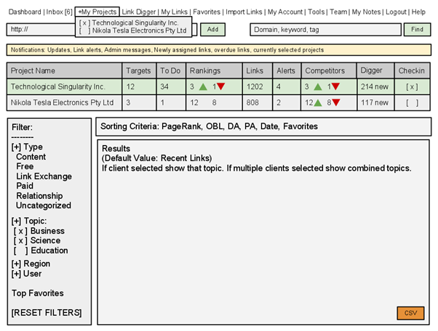Check the Education topic filter
Image resolution: width=438 pixels, height=331 pixels.
tap(20, 250)
